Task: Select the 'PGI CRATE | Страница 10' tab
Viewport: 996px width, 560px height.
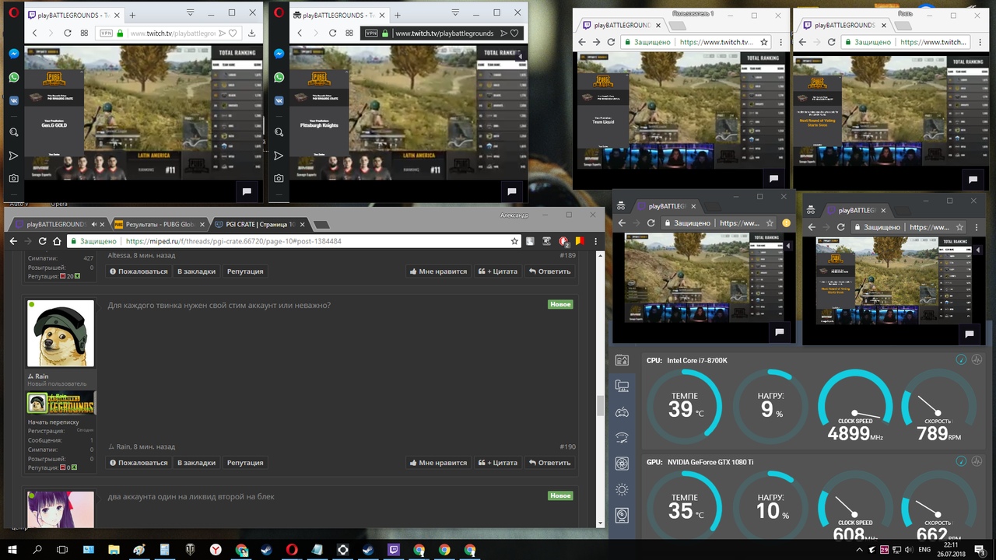Action: (x=259, y=225)
